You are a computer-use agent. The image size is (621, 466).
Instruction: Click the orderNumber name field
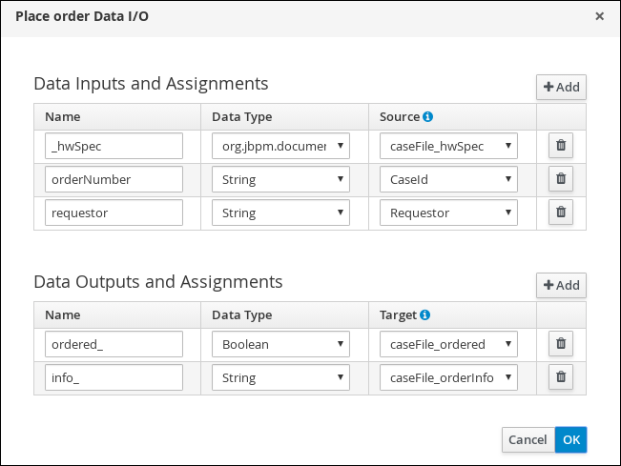[114, 180]
